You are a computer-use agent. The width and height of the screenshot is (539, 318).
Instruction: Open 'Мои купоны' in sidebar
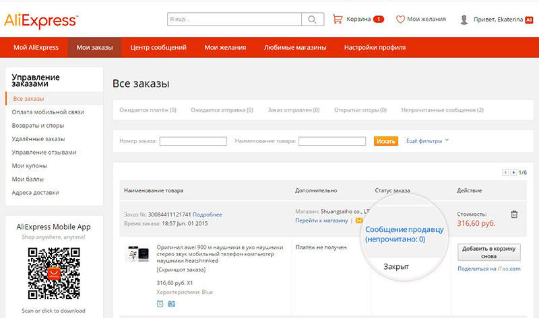29,165
